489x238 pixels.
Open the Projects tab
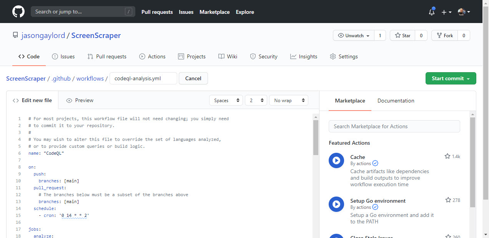tap(192, 56)
